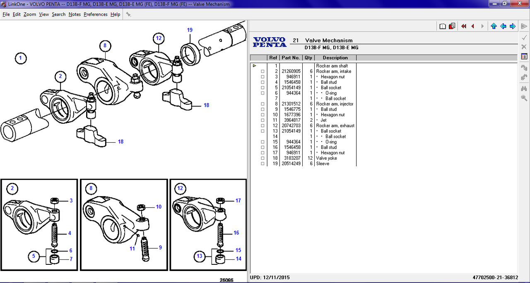This screenshot has width=530, height=283.
Task: Click callout 16 ball stud in inset
Action: point(236,233)
